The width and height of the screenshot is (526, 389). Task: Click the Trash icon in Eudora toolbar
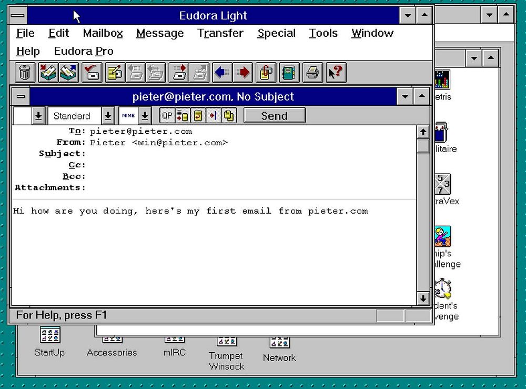[x=25, y=72]
